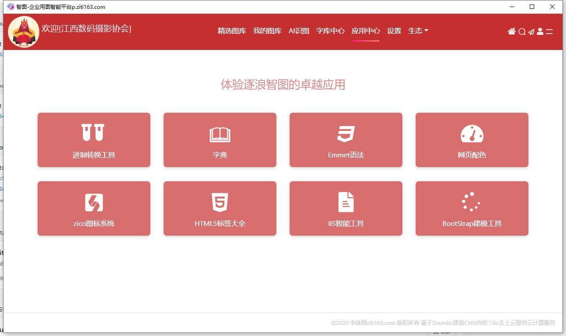The width and height of the screenshot is (566, 336).
Task: Click the user account icon
Action: tap(540, 31)
